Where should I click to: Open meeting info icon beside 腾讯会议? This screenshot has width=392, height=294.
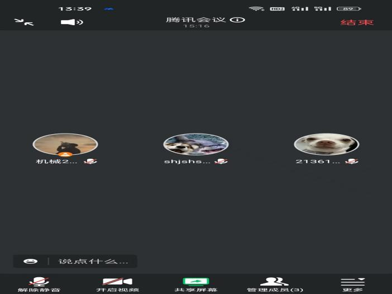pyautogui.click(x=238, y=20)
